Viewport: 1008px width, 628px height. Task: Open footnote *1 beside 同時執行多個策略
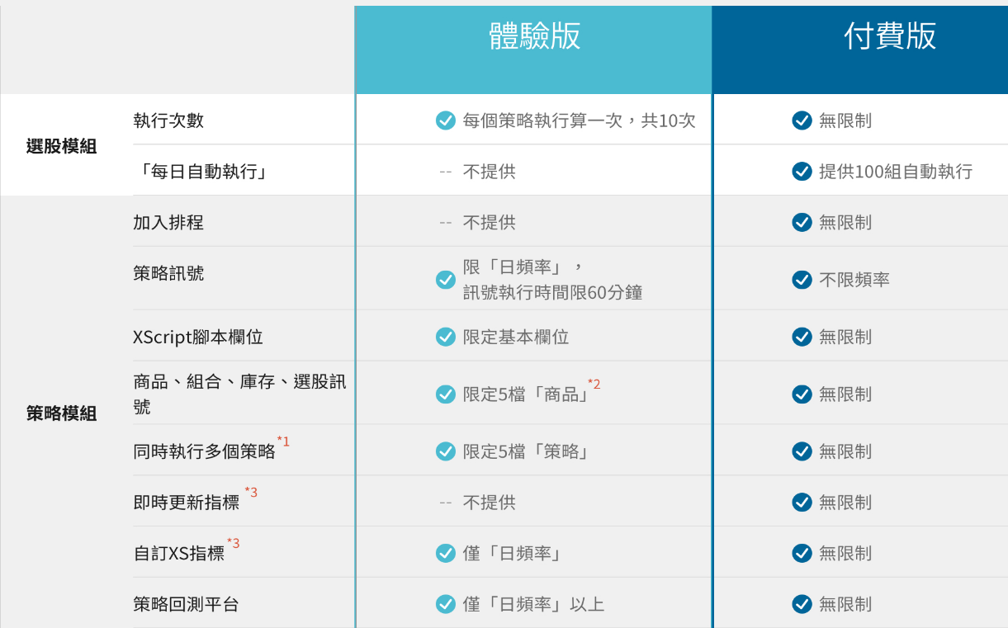(x=283, y=441)
